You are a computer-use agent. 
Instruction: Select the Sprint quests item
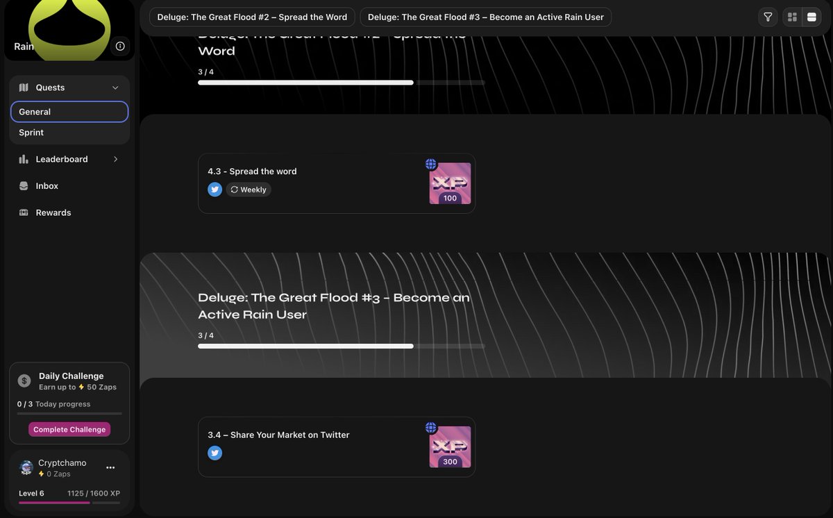(69, 133)
